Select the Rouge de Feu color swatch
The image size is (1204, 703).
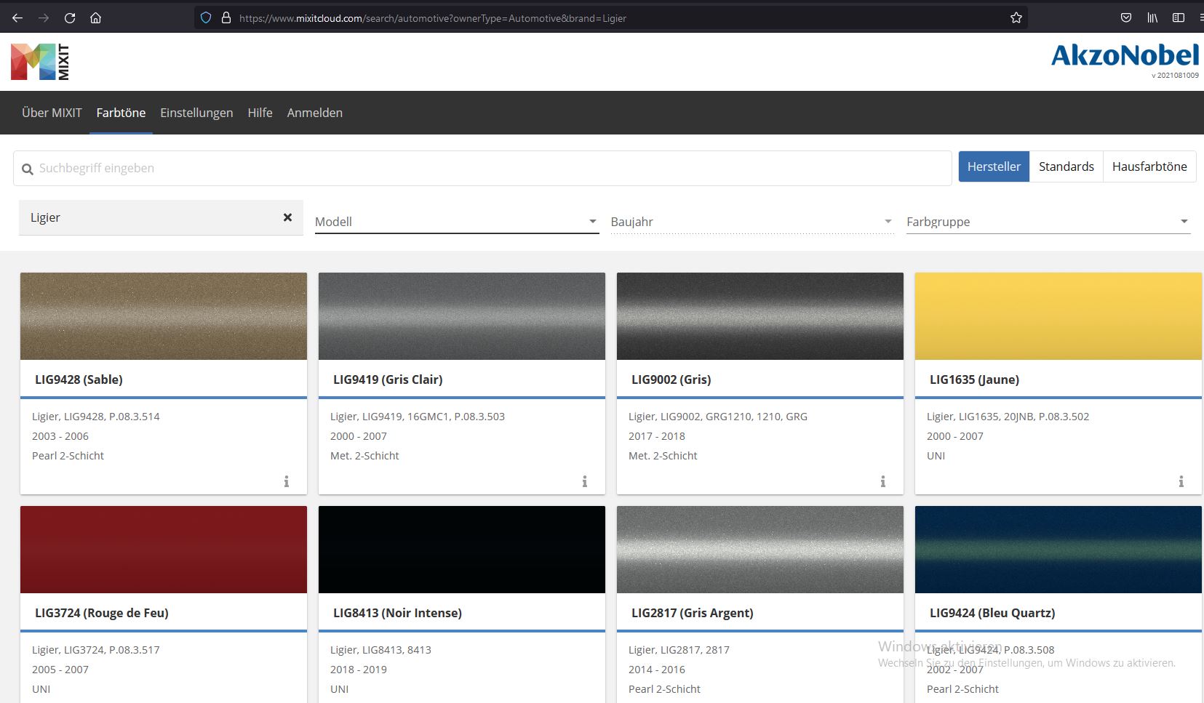click(x=164, y=550)
